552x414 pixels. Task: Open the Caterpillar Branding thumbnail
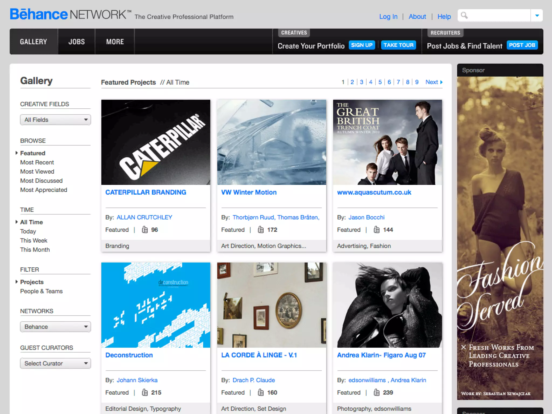pos(156,142)
